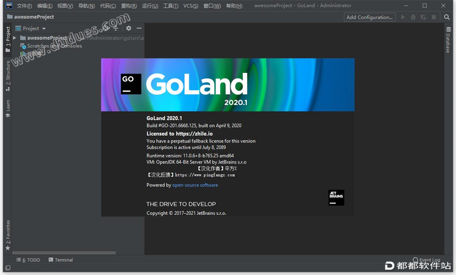Click the GoLand 2020.1 banner image
The height and width of the screenshot is (275, 456).
pos(227,85)
